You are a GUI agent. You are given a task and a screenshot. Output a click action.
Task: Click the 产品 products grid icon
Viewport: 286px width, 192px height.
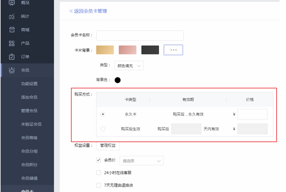(12, 43)
